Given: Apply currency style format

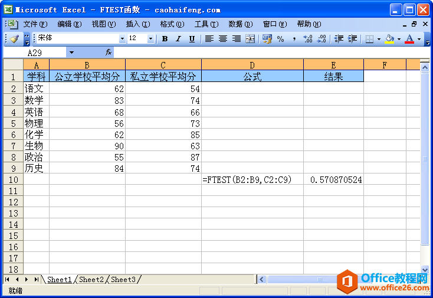Looking at the screenshot, I should 267,39.
